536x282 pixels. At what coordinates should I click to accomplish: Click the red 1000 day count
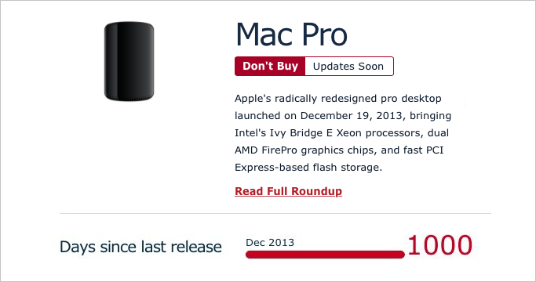pyautogui.click(x=440, y=245)
